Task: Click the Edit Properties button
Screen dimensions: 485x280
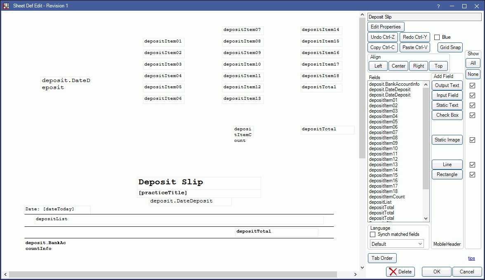Action: pyautogui.click(x=386, y=27)
